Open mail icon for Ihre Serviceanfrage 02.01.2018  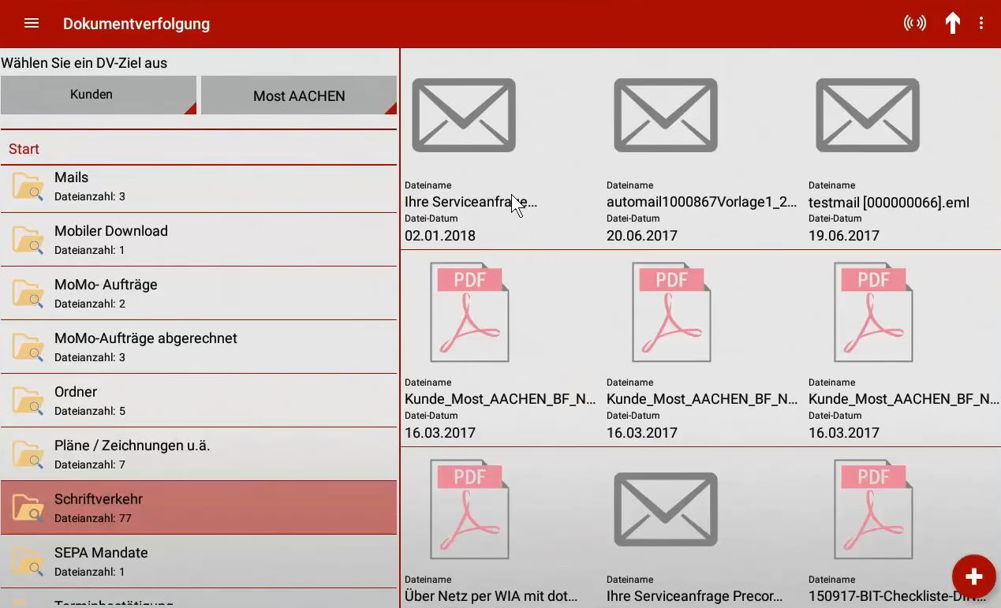pos(464,115)
